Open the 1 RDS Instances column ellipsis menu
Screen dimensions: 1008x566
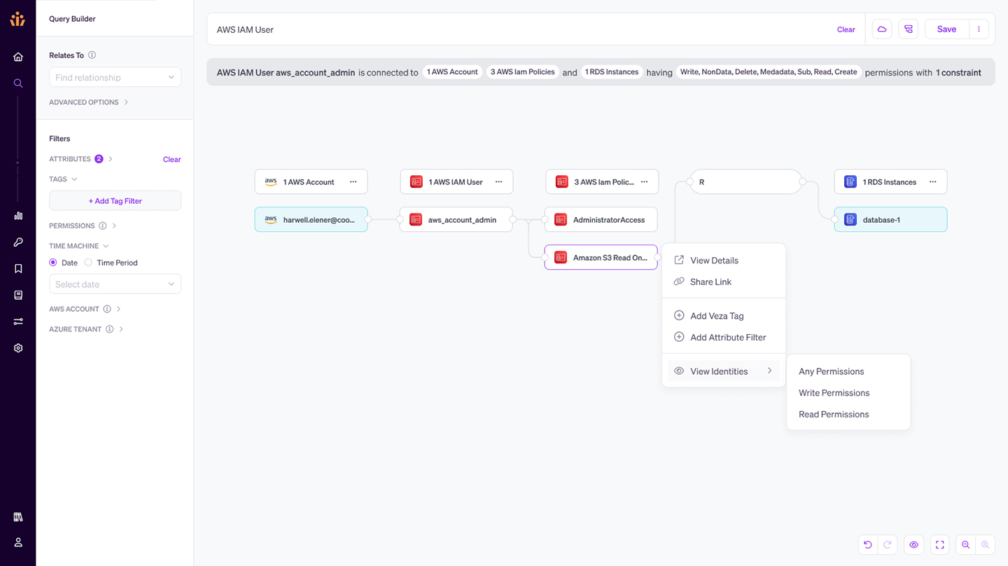933,182
